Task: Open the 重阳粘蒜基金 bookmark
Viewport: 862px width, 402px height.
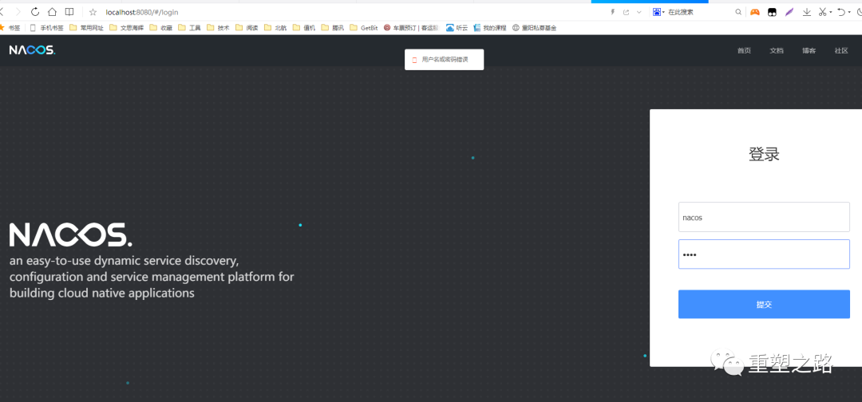Action: pos(534,27)
